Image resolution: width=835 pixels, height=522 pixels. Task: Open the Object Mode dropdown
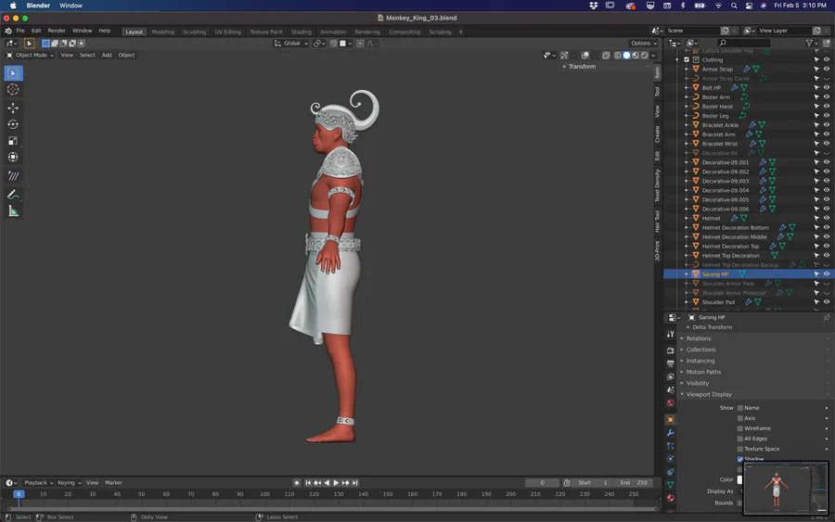(30, 56)
